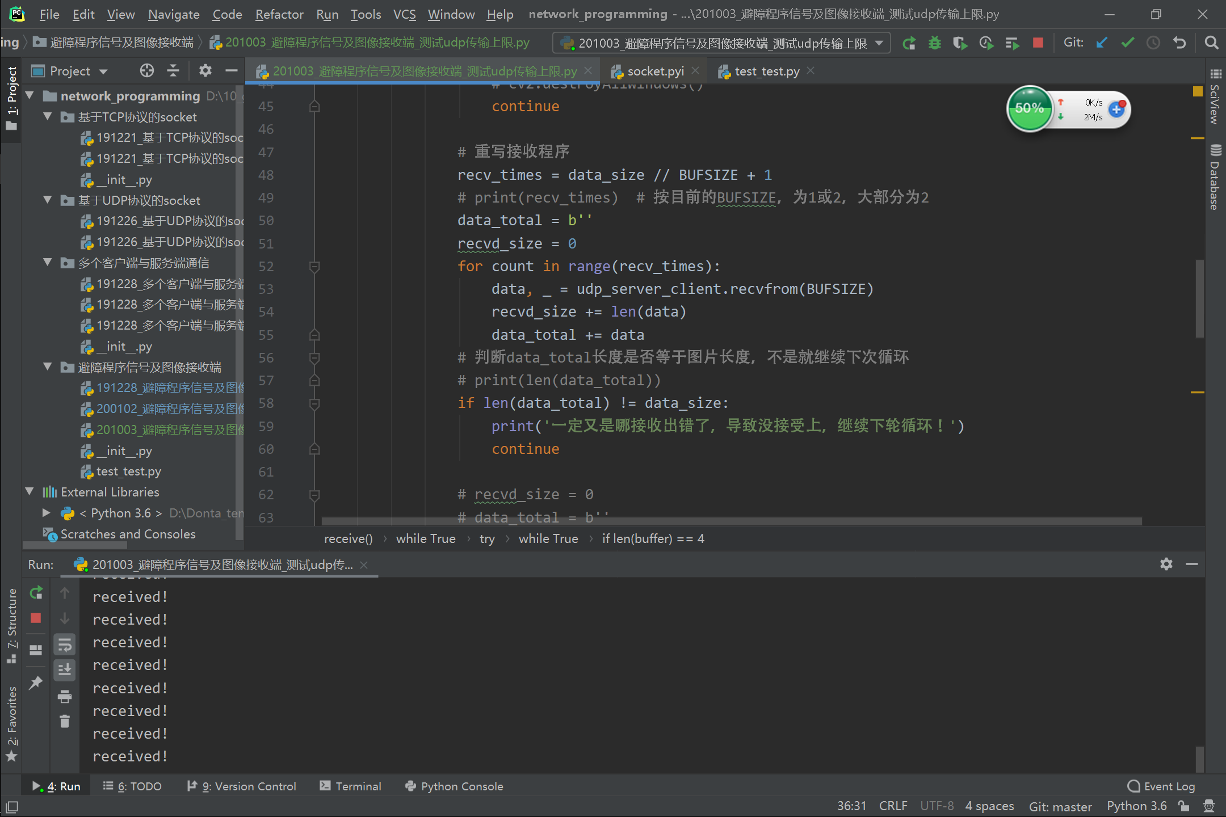This screenshot has width=1226, height=817.
Task: Open the run configuration dropdown
Action: pyautogui.click(x=880, y=43)
